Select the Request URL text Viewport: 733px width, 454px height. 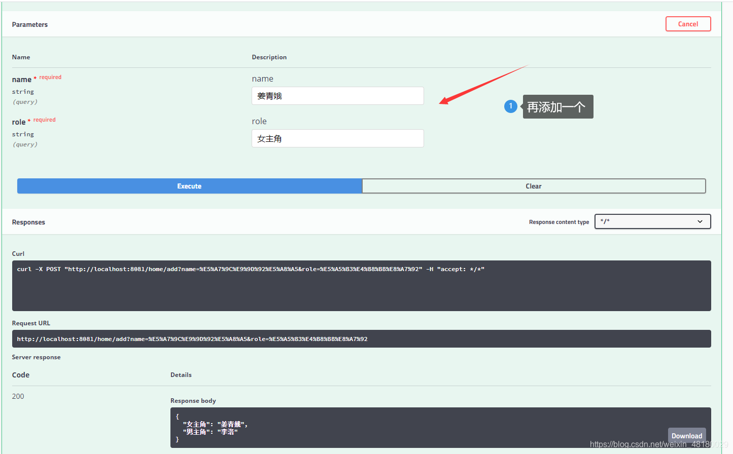[192, 339]
